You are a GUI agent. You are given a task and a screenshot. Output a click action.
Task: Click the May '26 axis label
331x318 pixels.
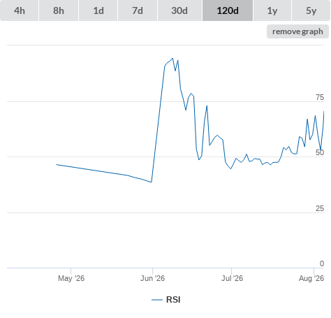[x=71, y=278]
